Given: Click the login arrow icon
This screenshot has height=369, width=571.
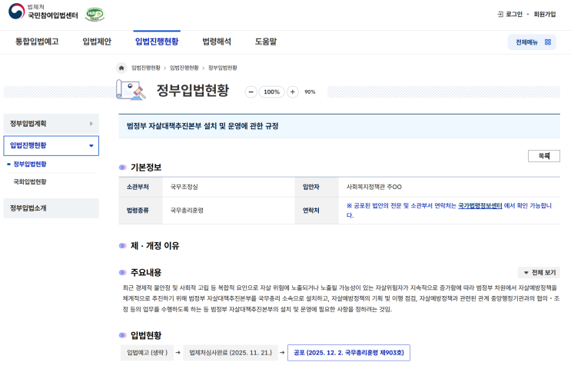Looking at the screenshot, I should [500, 14].
